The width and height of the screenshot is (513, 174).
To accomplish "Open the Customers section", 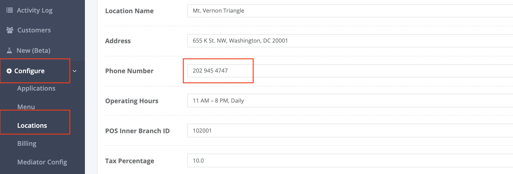I will (x=34, y=30).
